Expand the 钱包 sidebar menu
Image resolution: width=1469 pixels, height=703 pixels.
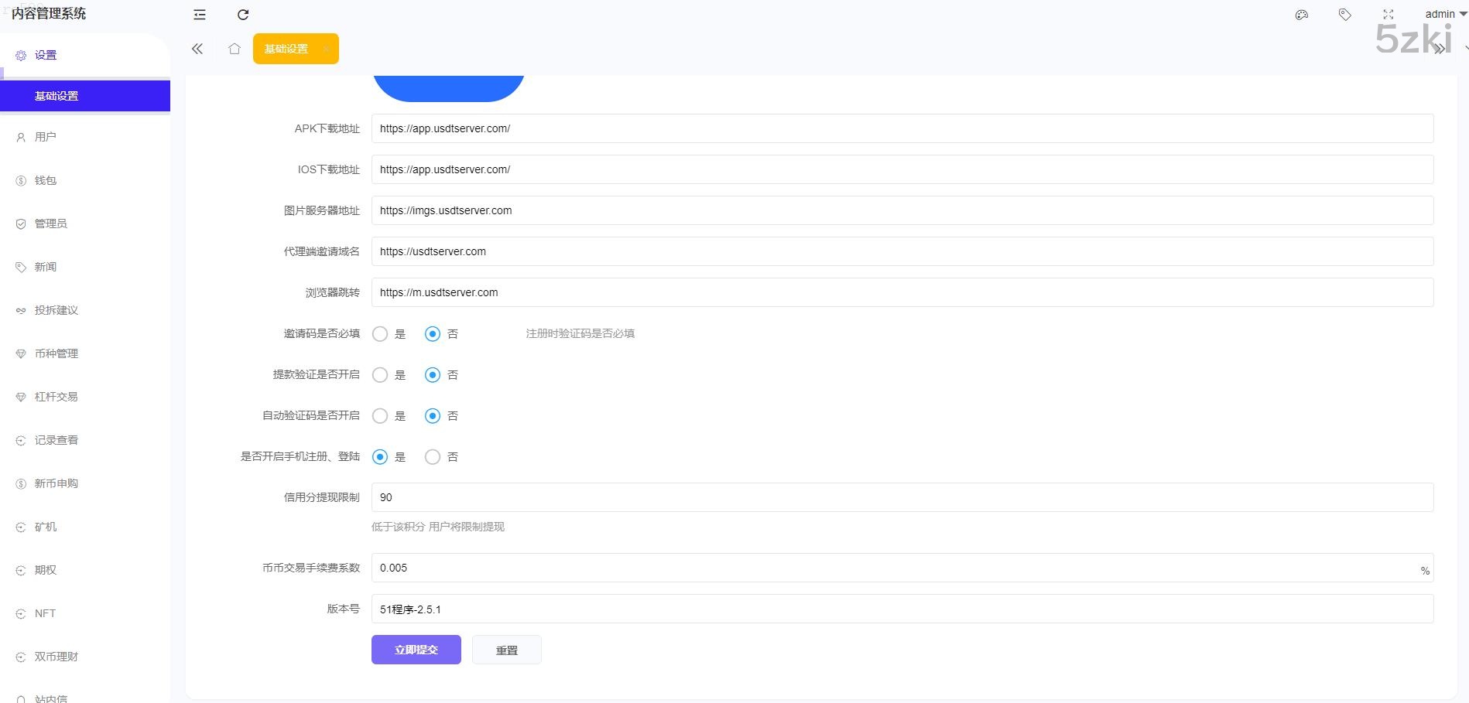[46, 180]
